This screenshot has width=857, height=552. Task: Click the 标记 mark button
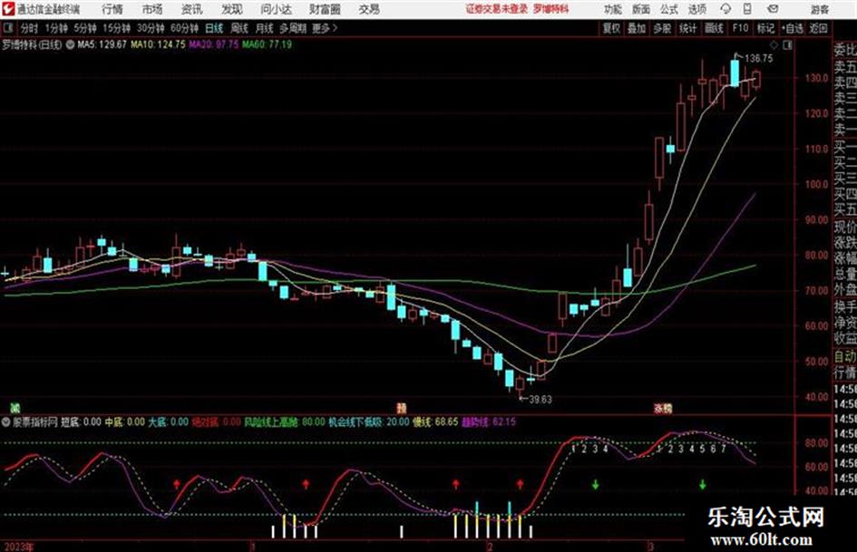pos(765,28)
